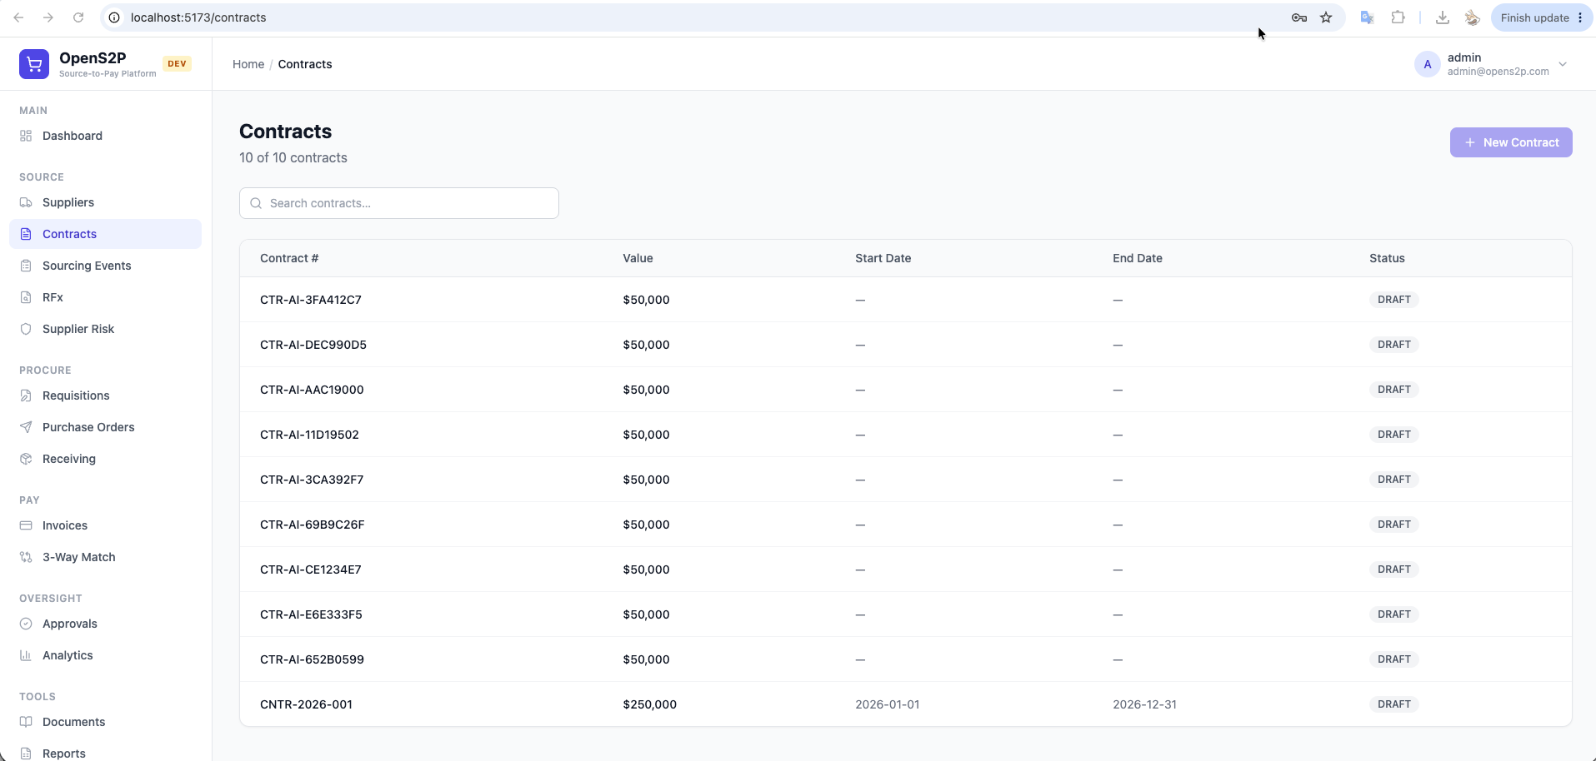Open the browser three-dot menu

pyautogui.click(x=1580, y=17)
